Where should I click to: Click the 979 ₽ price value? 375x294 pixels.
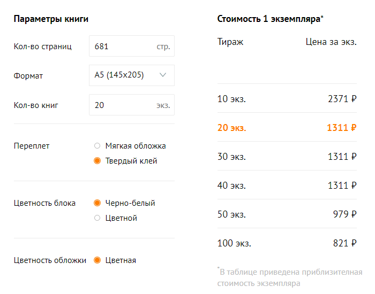(x=344, y=214)
